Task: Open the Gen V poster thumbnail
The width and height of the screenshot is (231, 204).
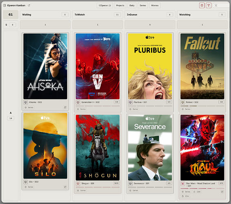Action: [98, 66]
